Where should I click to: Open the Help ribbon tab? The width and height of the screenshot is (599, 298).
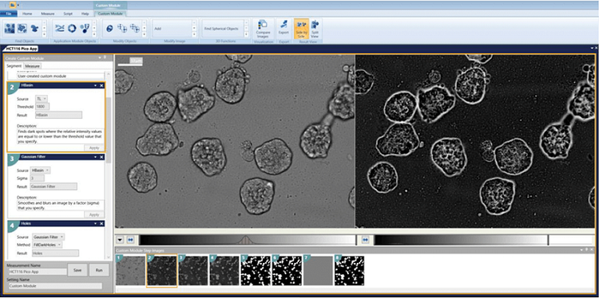point(85,14)
